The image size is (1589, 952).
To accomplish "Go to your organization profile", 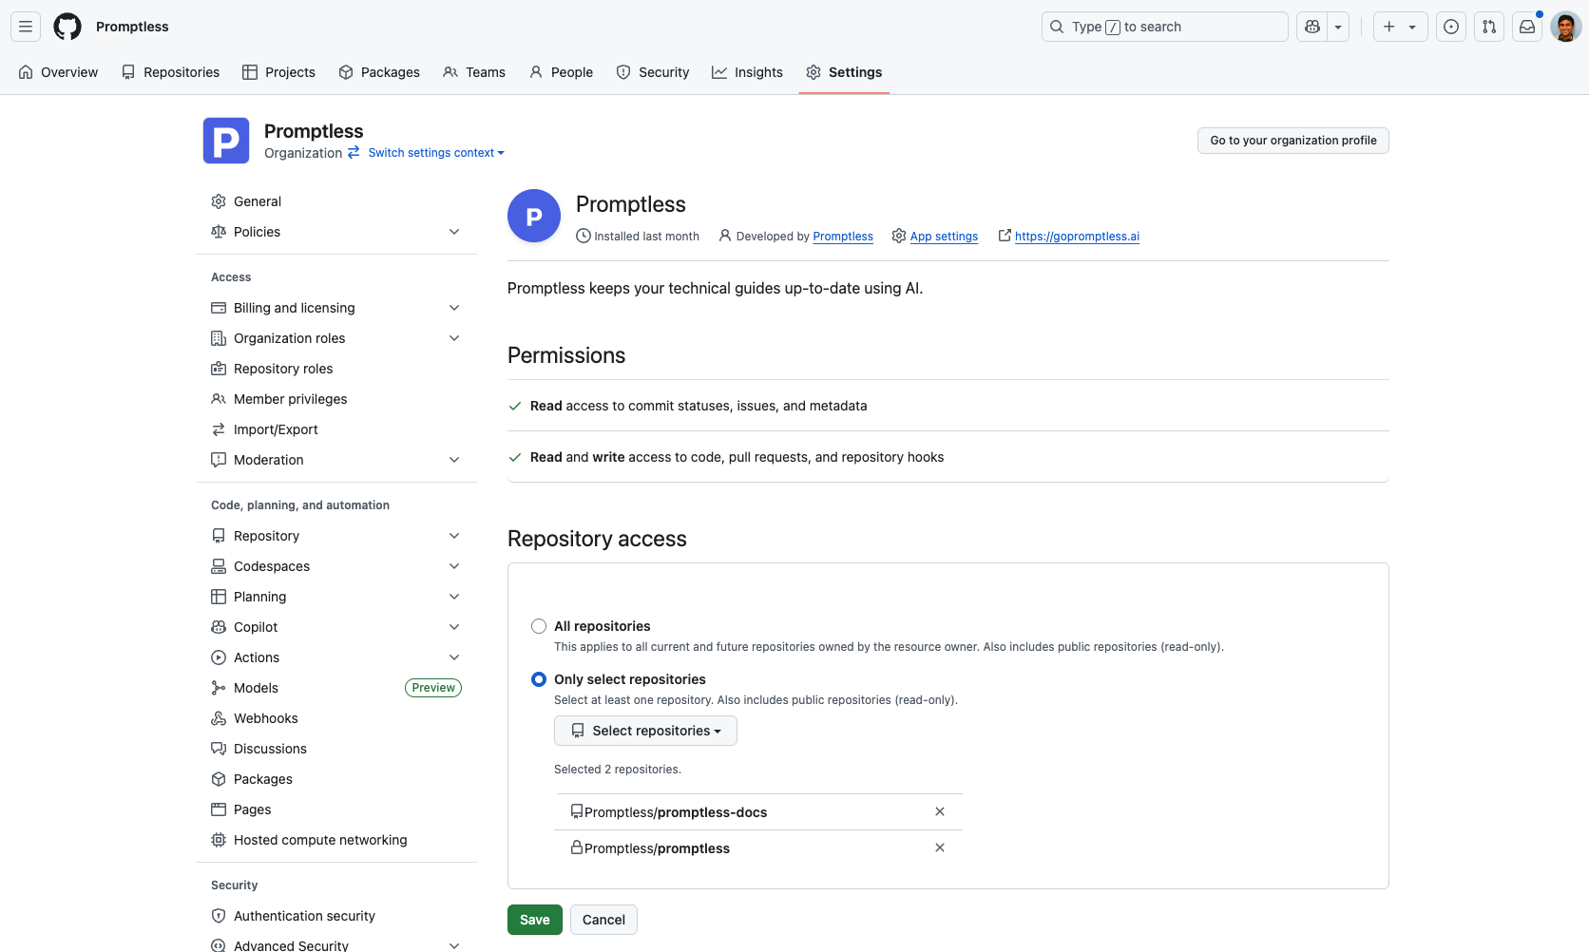I will pyautogui.click(x=1293, y=141).
